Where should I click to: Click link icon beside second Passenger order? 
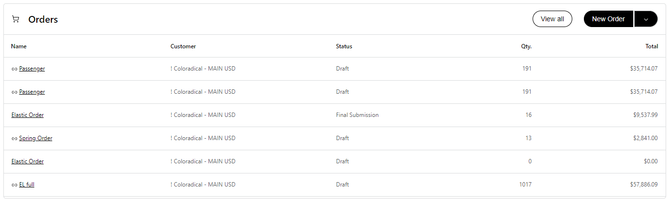point(15,92)
